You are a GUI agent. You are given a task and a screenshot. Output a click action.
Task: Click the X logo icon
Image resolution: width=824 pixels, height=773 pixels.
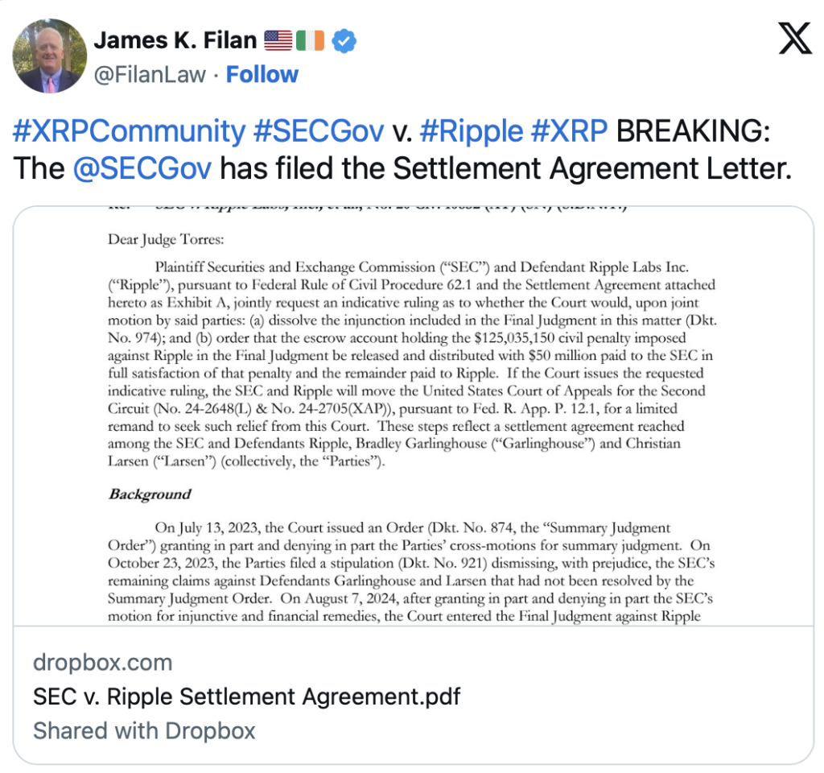pos(795,38)
